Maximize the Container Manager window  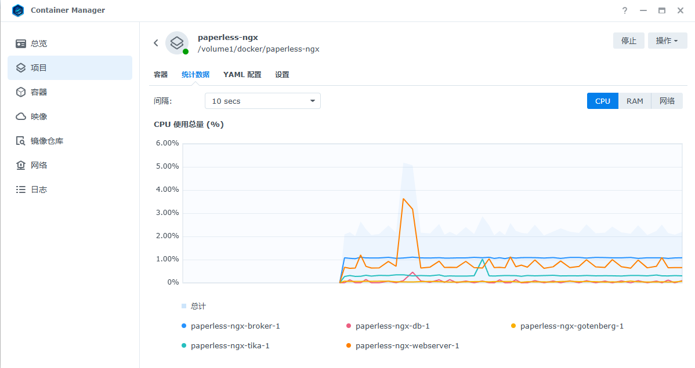coord(662,10)
